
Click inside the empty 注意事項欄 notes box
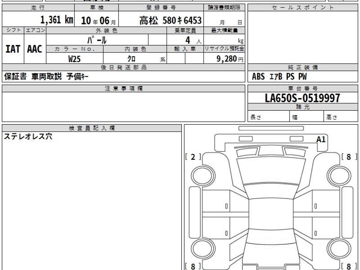[123, 106]
